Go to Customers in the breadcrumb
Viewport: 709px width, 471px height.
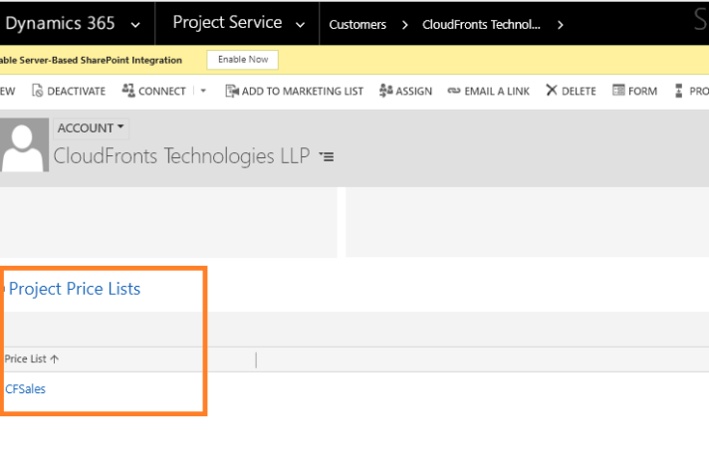click(x=357, y=24)
